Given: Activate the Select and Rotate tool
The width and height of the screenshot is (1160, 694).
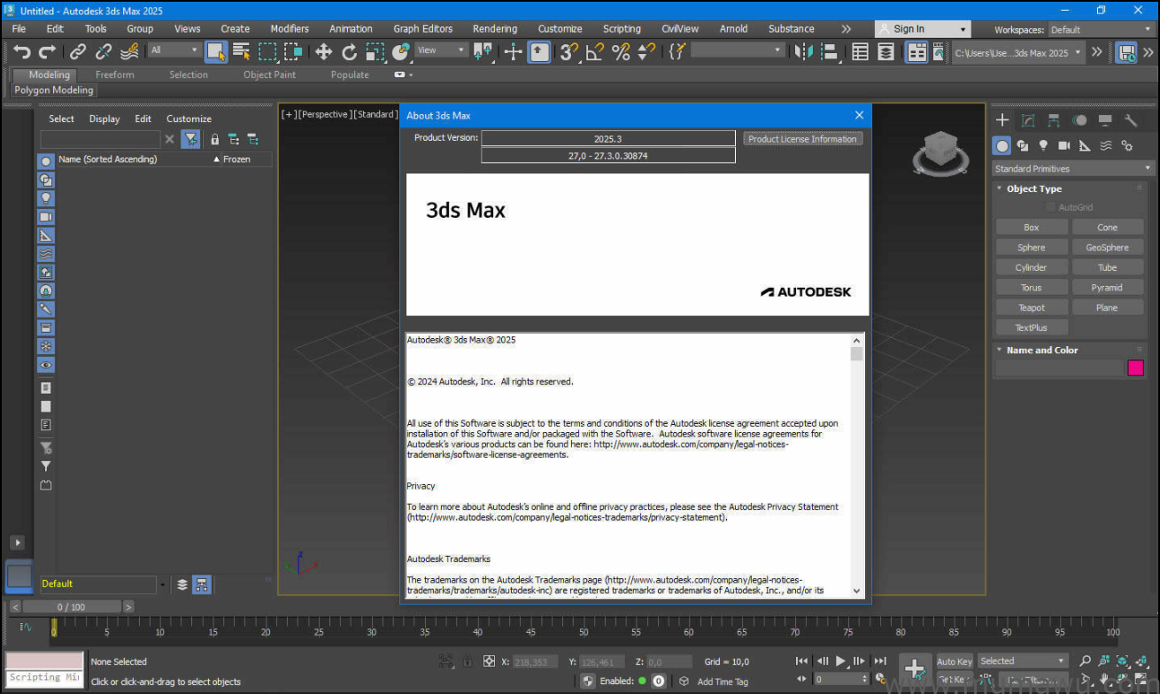Looking at the screenshot, I should point(349,51).
